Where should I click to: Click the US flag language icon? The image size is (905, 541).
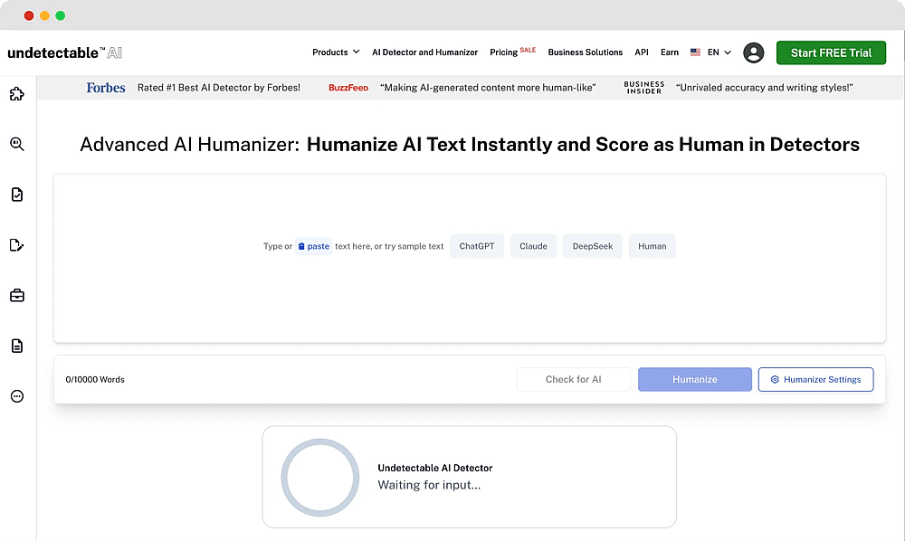695,52
